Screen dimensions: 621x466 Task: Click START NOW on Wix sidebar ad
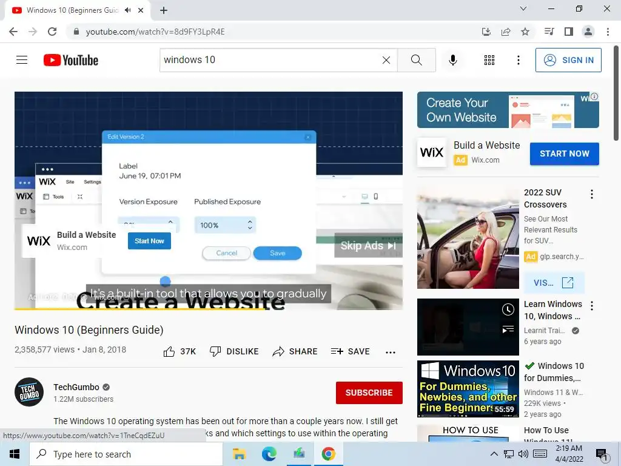(565, 154)
